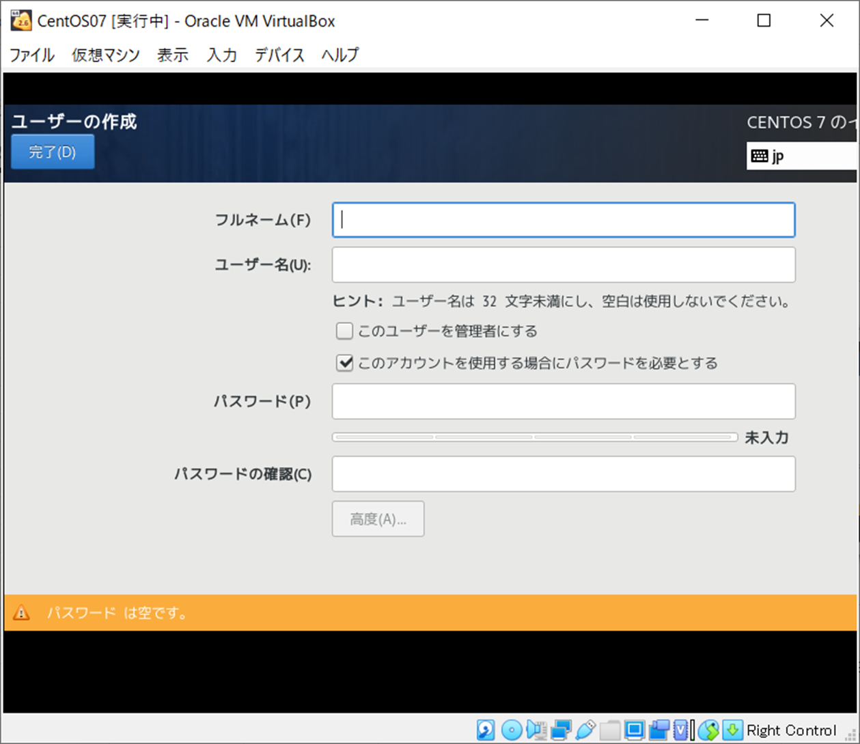Open the ヘルプ menu
Image resolution: width=860 pixels, height=744 pixels.
click(x=340, y=55)
